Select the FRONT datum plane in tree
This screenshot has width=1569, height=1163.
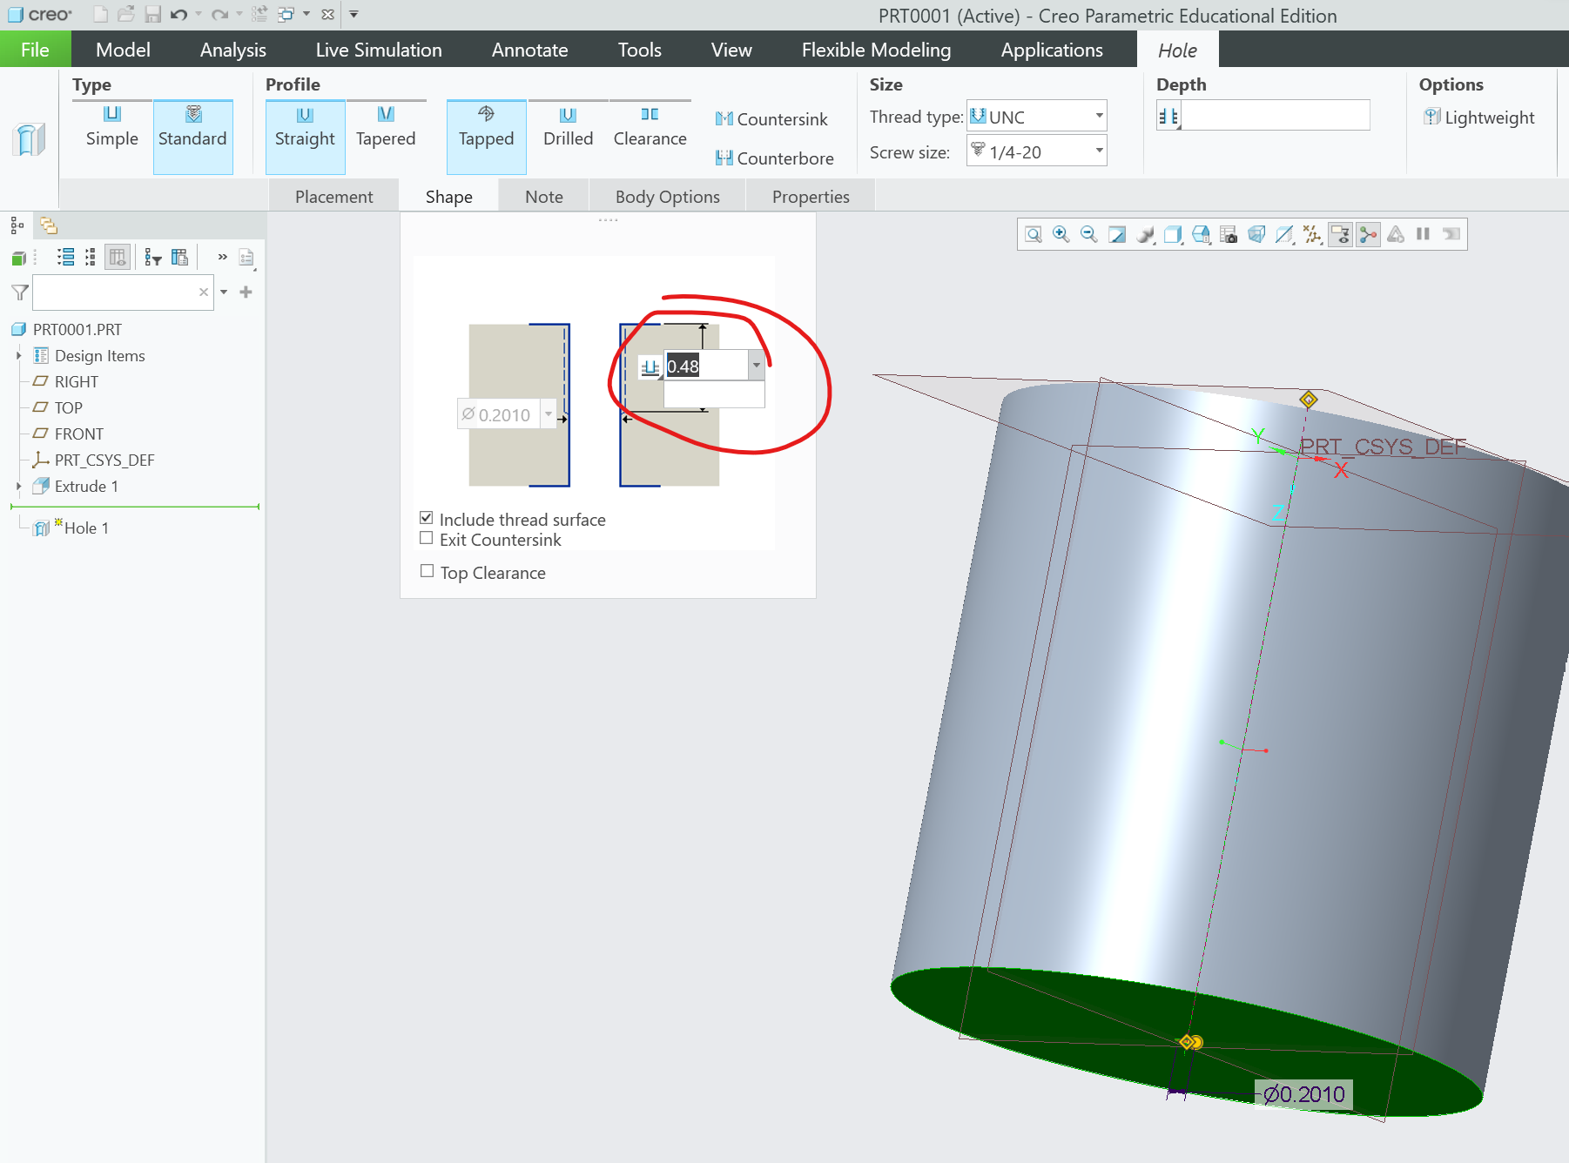click(78, 434)
